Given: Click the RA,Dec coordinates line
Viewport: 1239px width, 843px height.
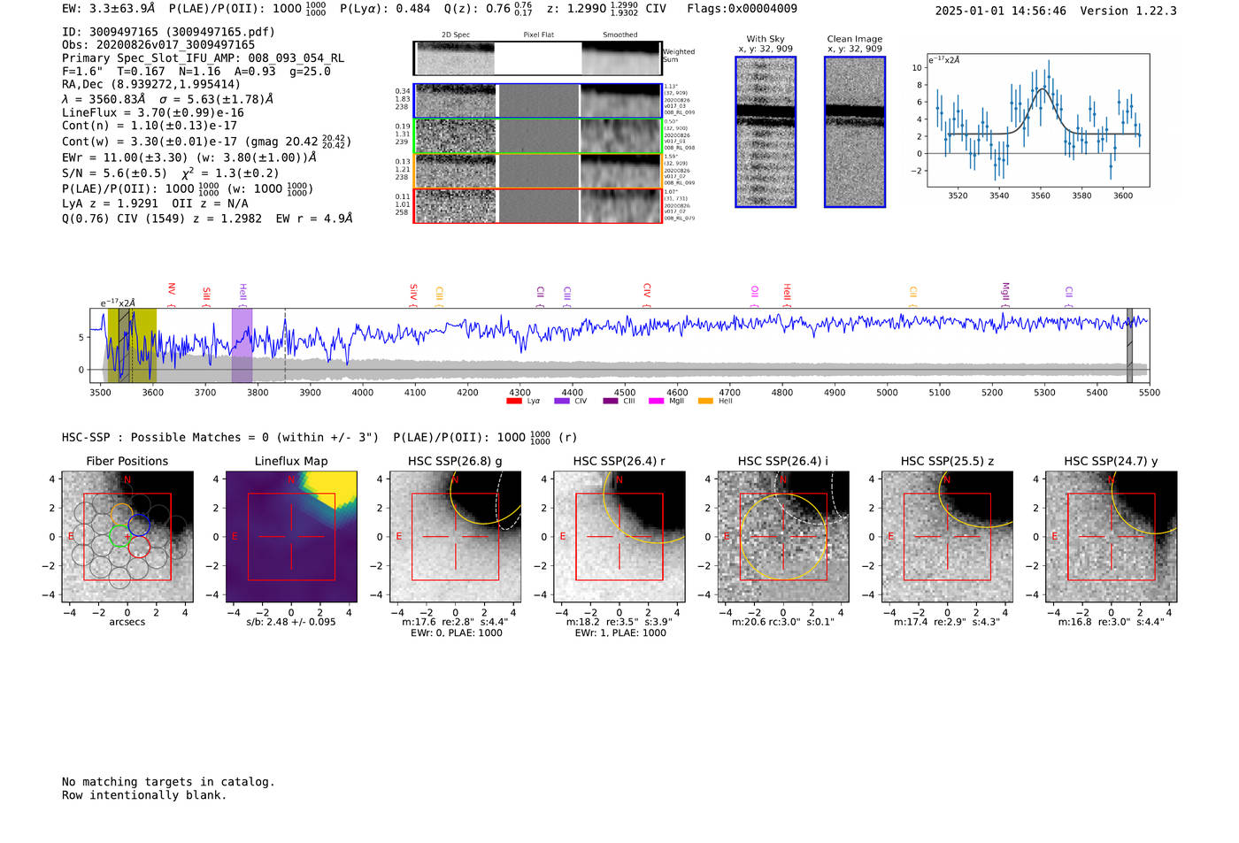Looking at the screenshot, I should [151, 85].
